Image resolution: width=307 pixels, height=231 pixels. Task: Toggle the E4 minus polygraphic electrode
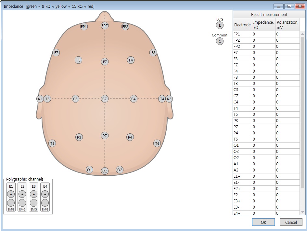click(x=45, y=203)
